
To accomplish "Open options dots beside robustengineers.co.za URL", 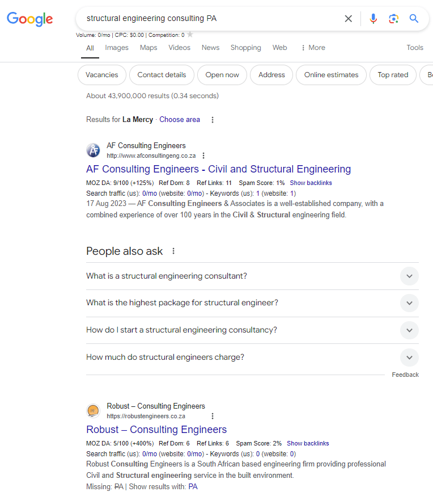I will tap(213, 416).
